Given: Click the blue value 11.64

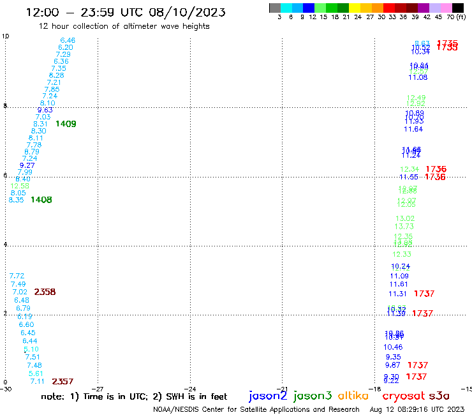Looking at the screenshot, I should coord(413,130).
